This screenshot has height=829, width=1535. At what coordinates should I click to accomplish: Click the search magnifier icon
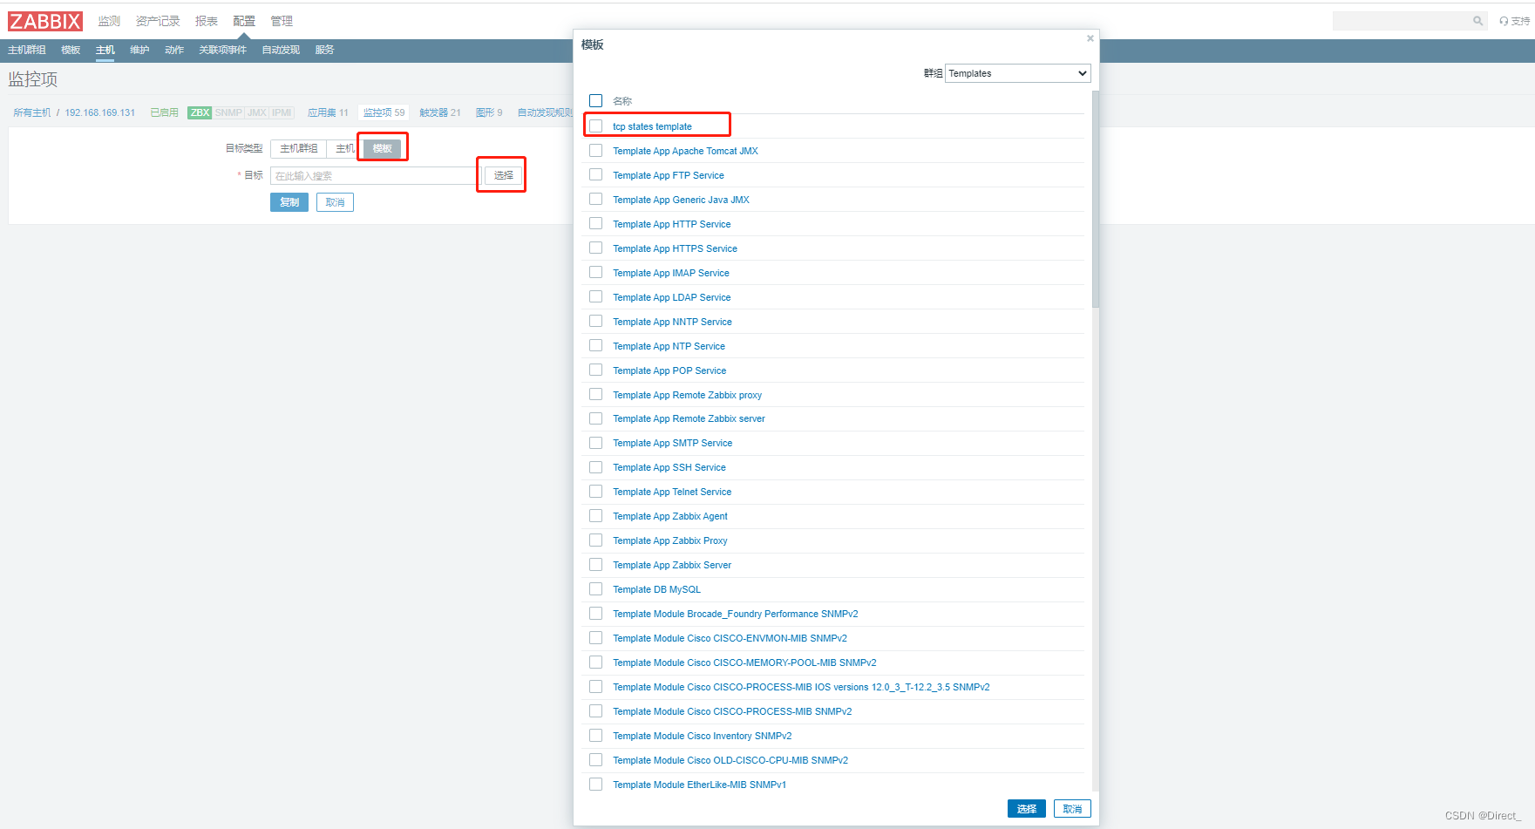1477,21
